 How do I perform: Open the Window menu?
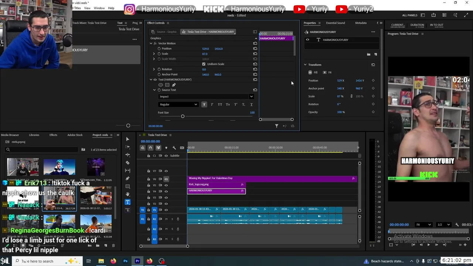pyautogui.click(x=99, y=8)
